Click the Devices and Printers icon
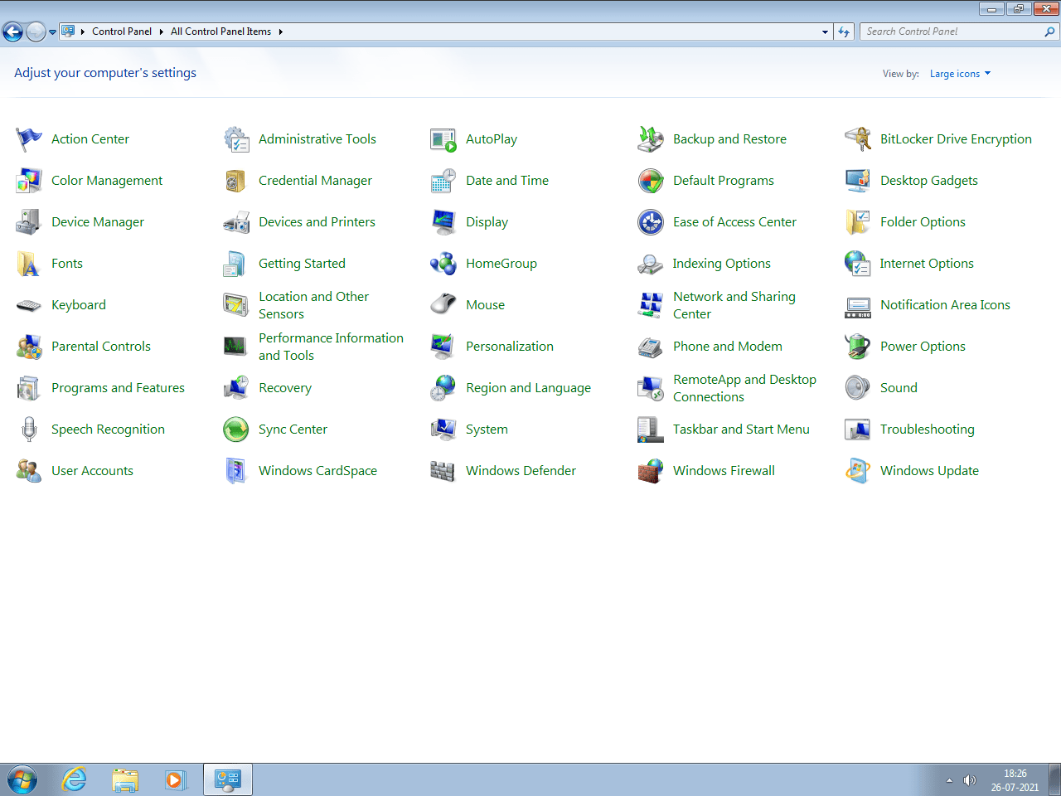This screenshot has width=1061, height=796. (x=236, y=222)
